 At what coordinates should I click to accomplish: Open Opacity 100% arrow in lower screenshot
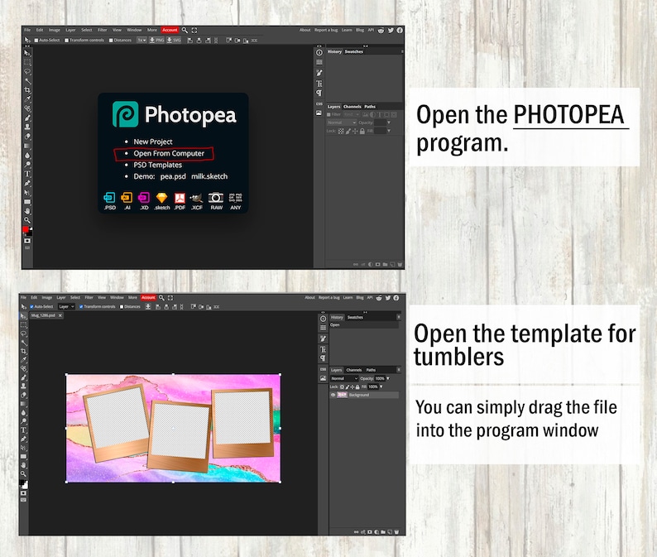(x=388, y=378)
